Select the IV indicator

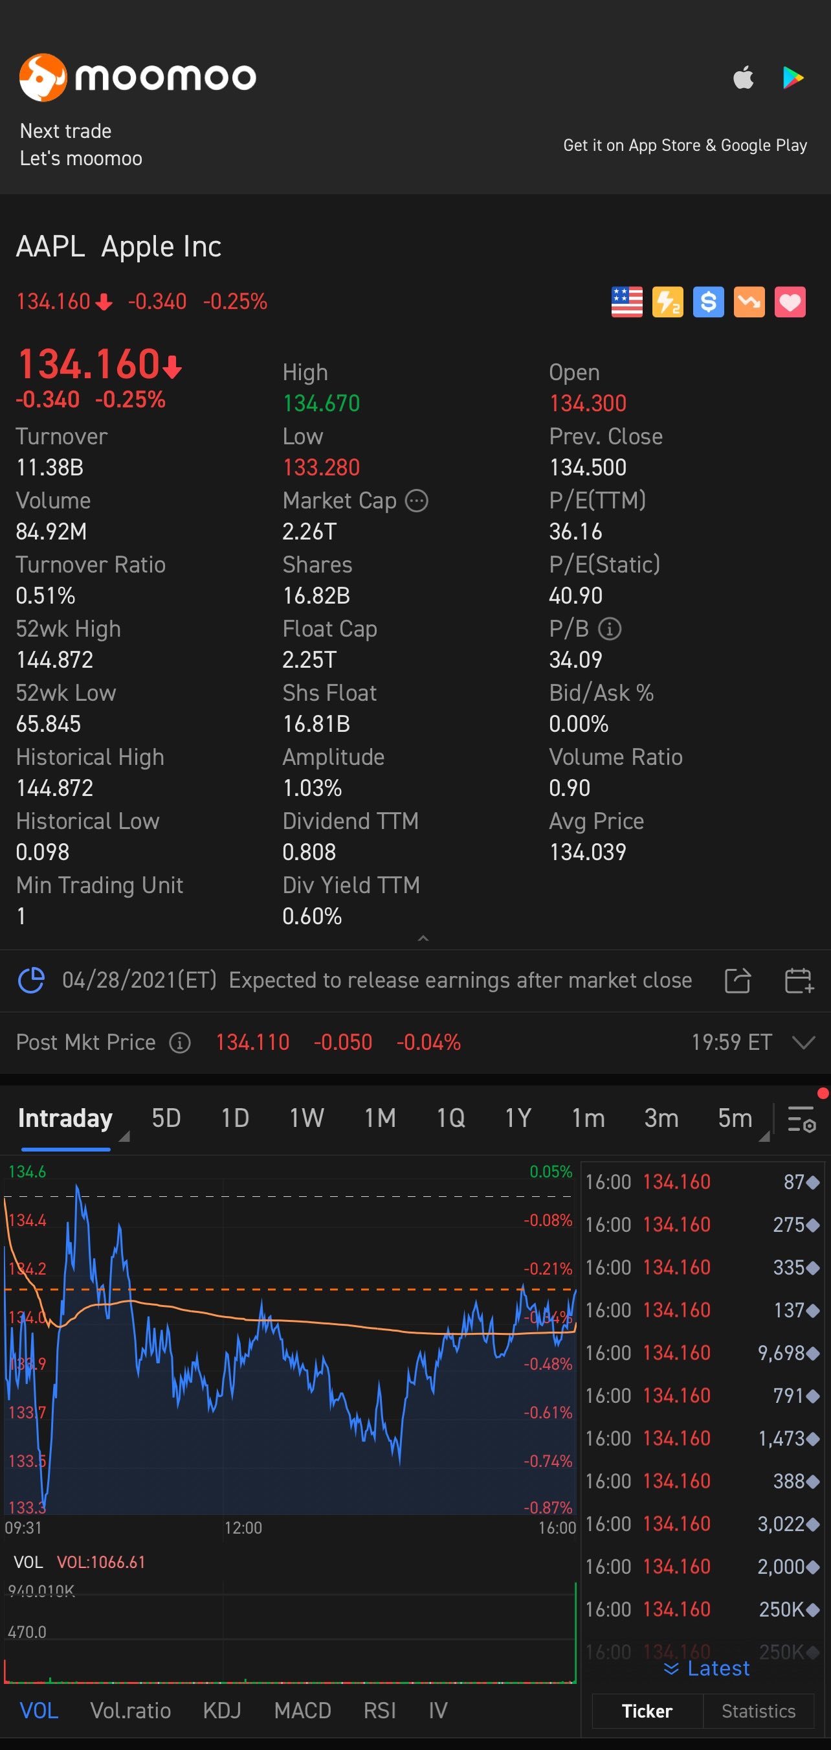(438, 1710)
